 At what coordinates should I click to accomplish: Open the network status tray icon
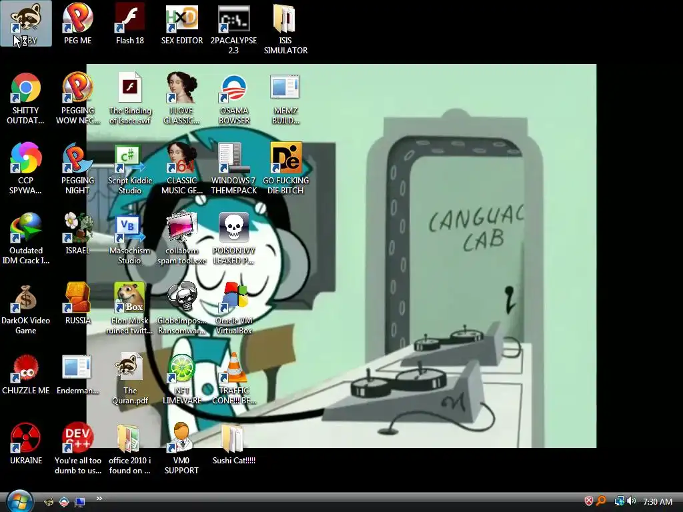point(619,501)
